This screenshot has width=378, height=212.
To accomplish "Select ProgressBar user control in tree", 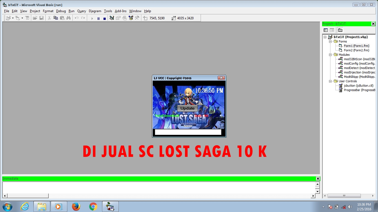I will tap(359, 90).
